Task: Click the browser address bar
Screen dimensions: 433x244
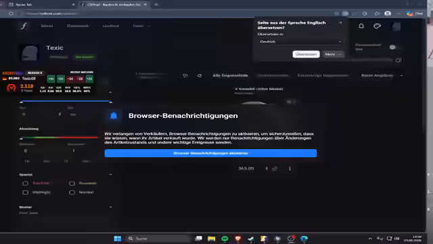Action: [177, 14]
